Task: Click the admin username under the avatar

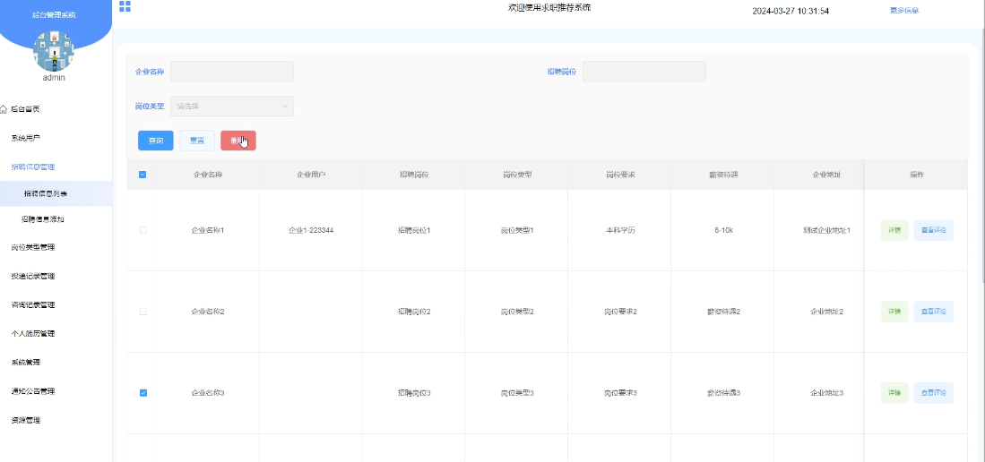Action: coord(54,78)
